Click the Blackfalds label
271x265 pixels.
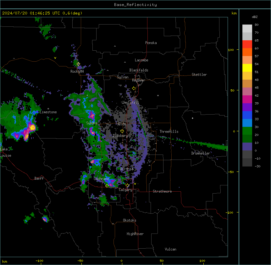click(139, 70)
